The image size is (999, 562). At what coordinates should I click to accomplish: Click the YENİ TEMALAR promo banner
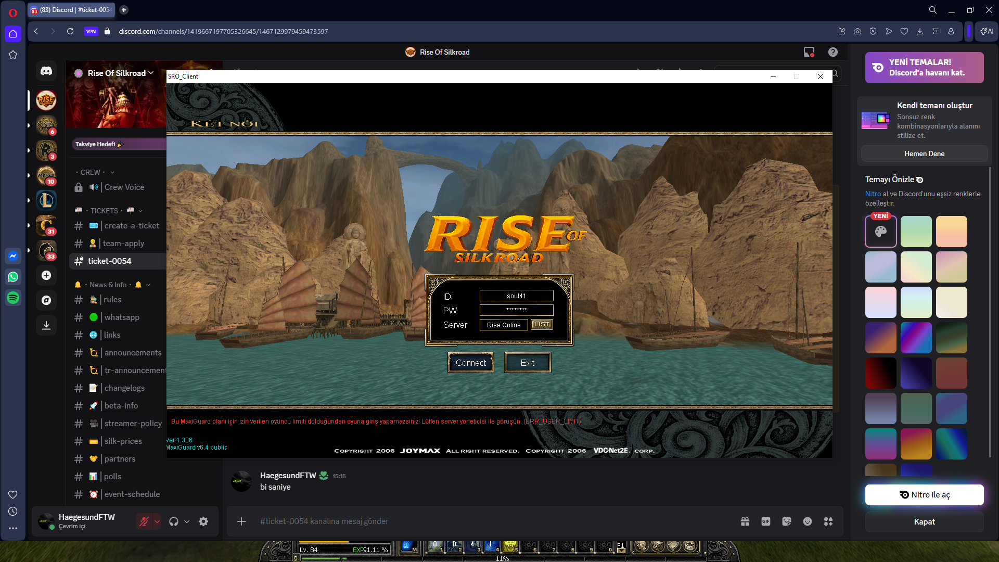[x=925, y=68]
